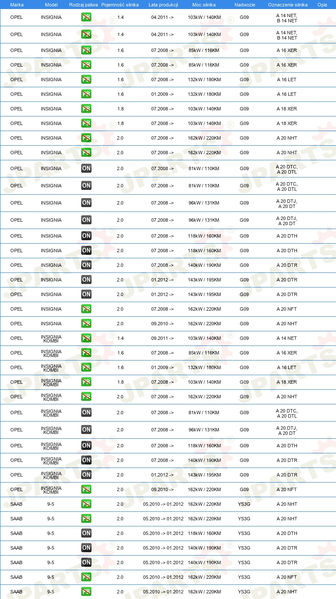The width and height of the screenshot is (336, 599).
Task: Click the Oznaczenie silnika column header
Action: [288, 5]
